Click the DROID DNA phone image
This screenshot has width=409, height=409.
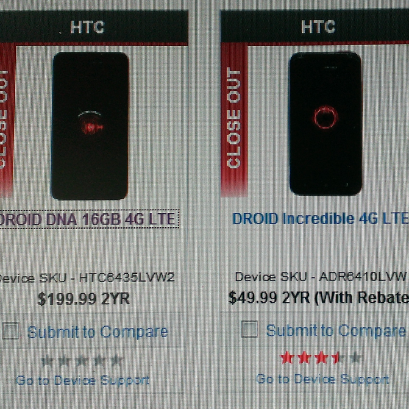click(90, 126)
